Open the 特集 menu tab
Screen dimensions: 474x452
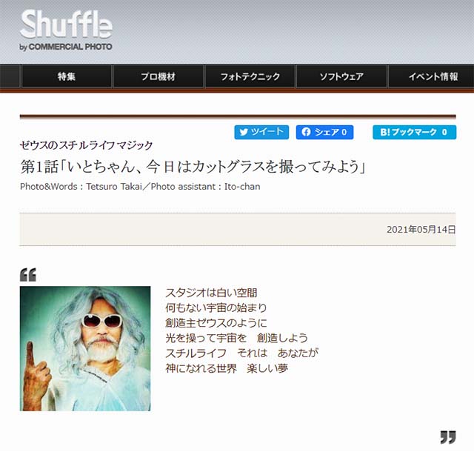tap(67, 76)
